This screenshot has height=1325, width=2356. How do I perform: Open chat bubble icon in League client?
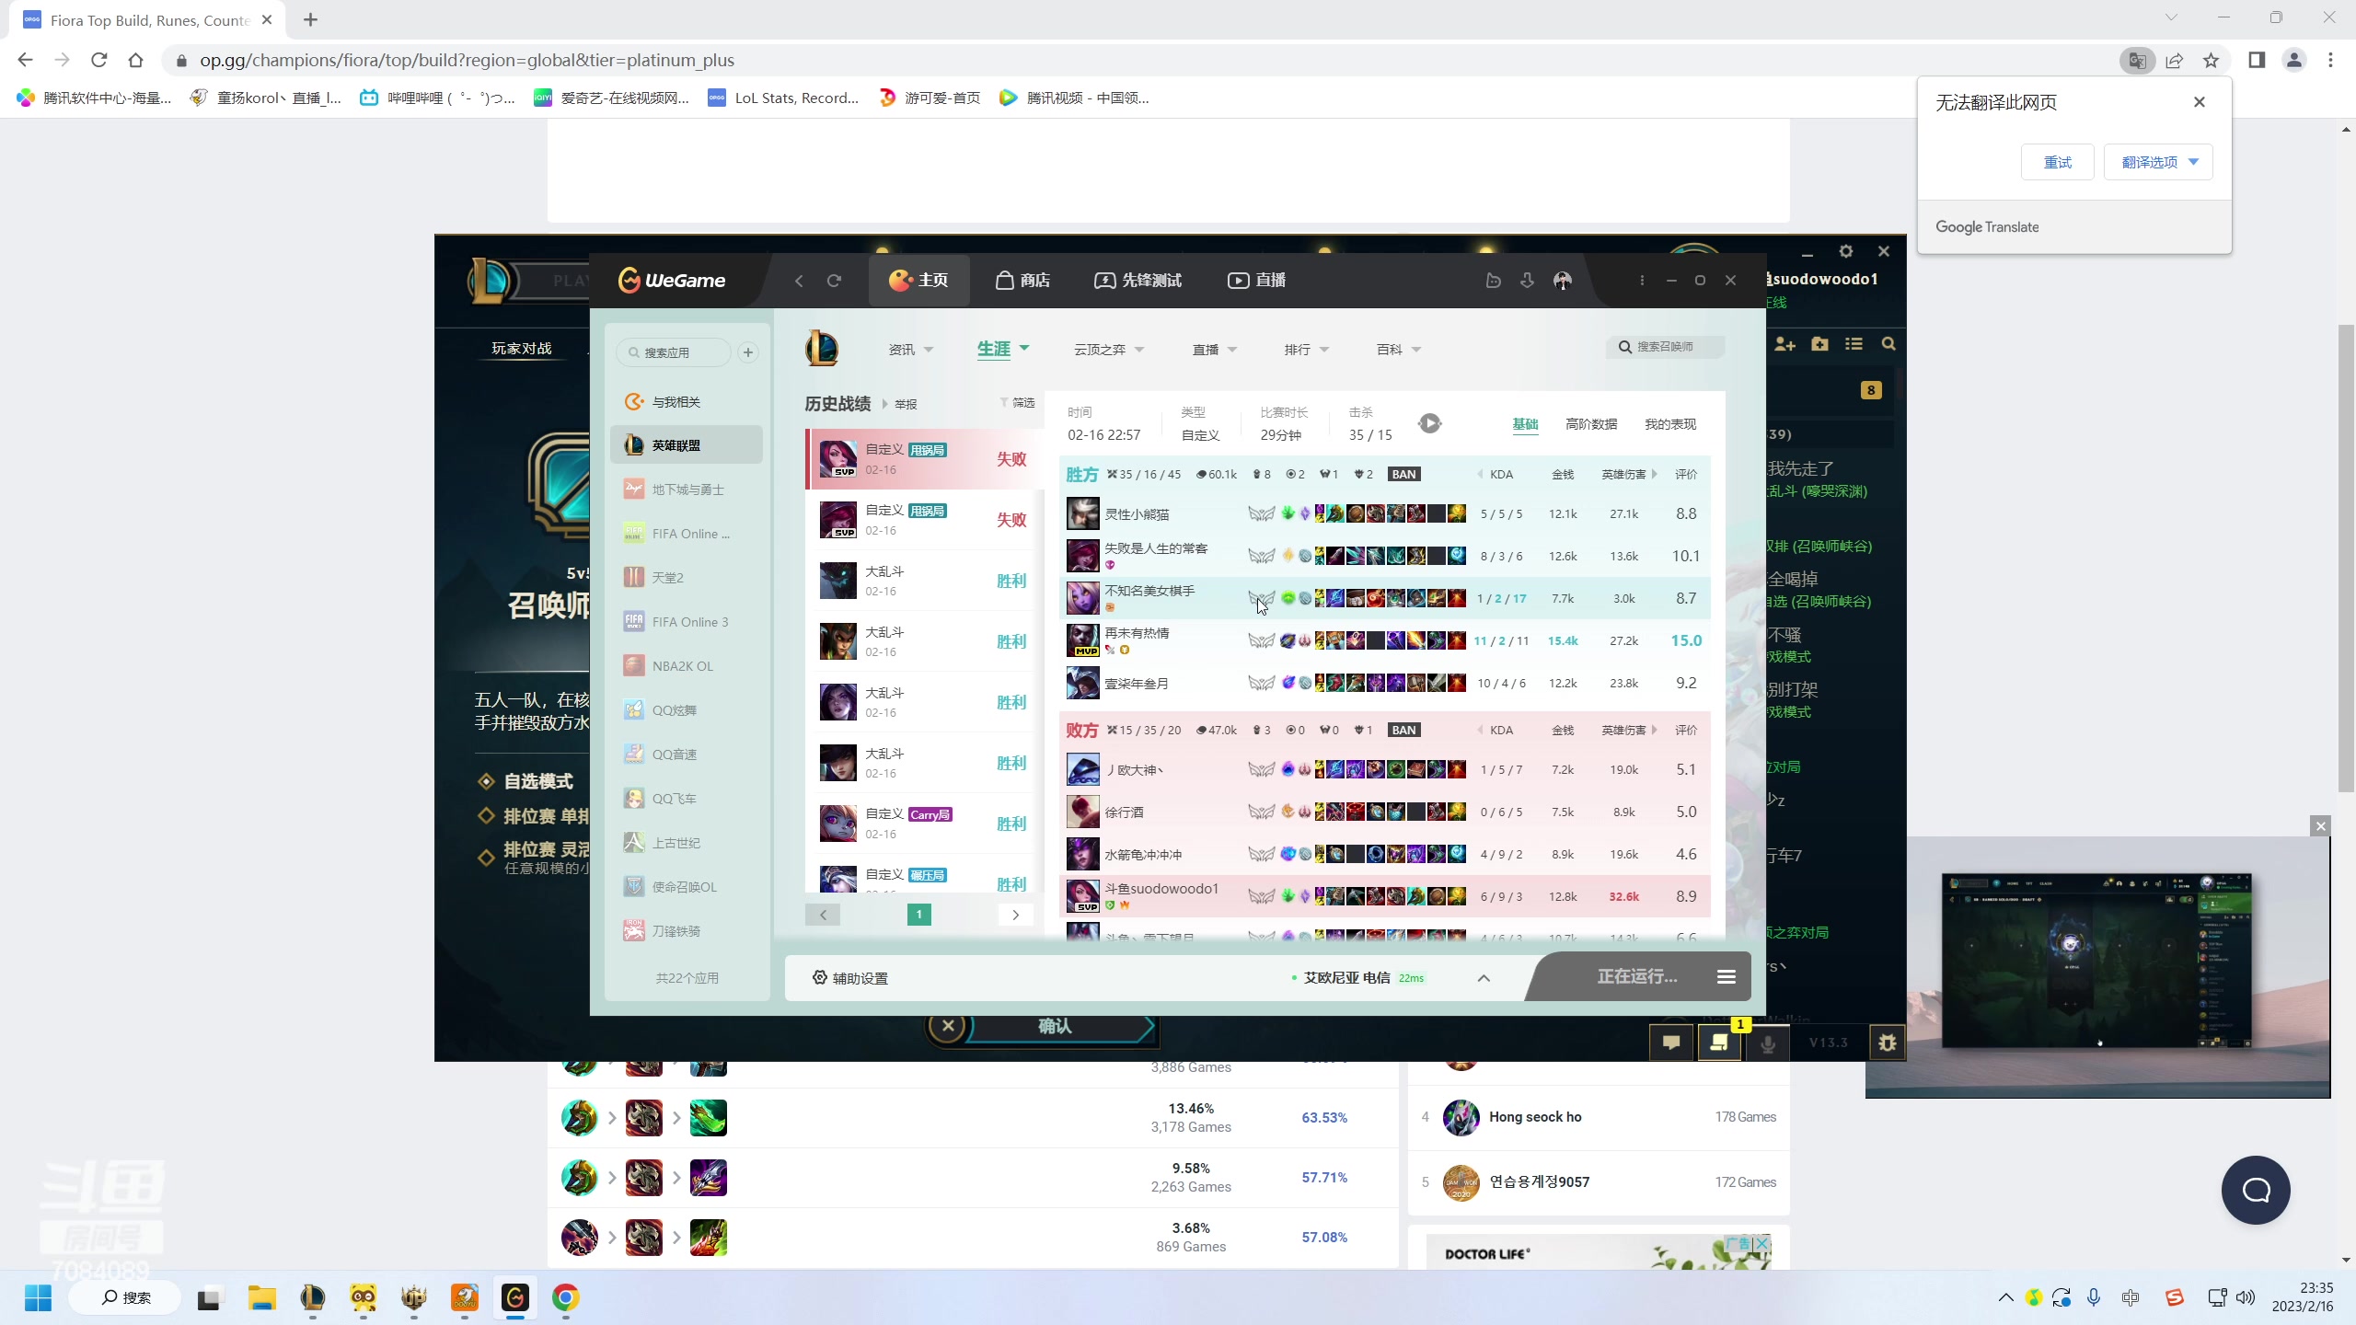(x=1671, y=1043)
